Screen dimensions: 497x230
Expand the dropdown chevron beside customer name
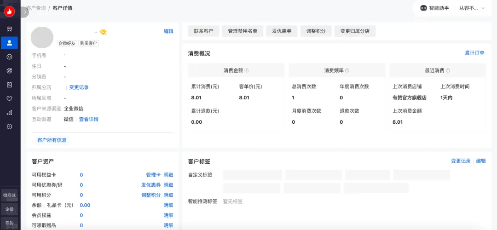[96, 32]
